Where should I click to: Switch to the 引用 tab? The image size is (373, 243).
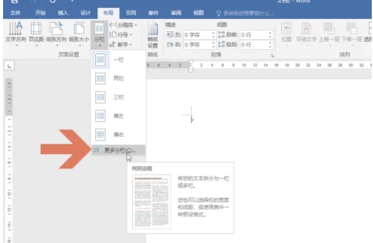click(x=131, y=13)
